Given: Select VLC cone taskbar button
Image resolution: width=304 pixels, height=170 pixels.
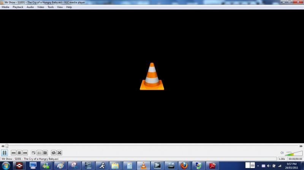Looking at the screenshot, I should coord(143,166).
